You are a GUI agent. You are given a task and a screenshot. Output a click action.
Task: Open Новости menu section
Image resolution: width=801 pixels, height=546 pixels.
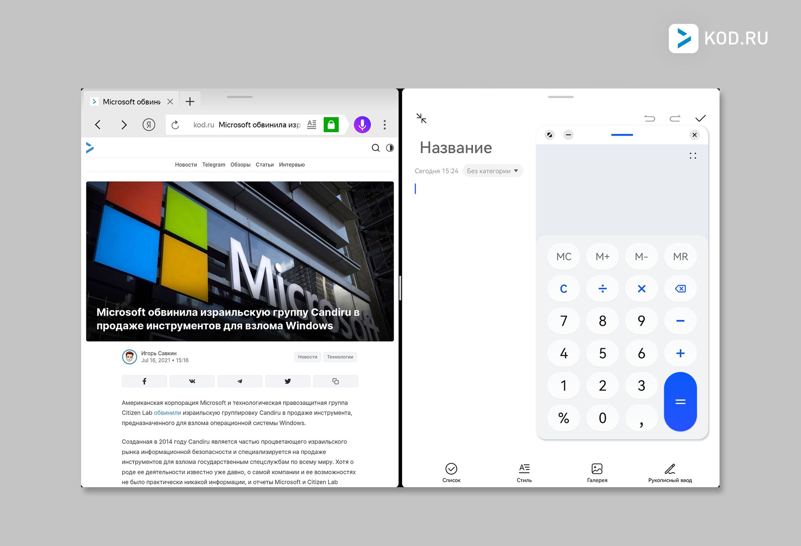pos(186,165)
